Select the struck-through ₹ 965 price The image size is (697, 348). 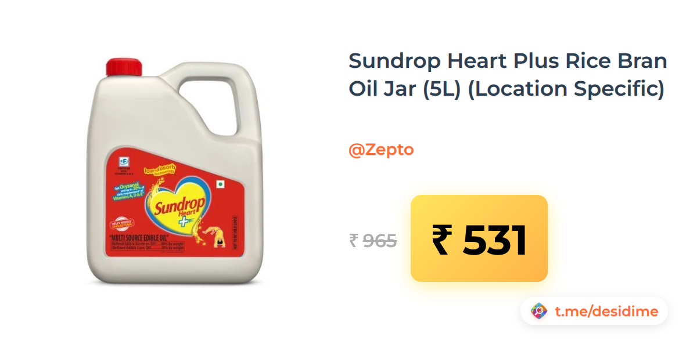click(373, 240)
